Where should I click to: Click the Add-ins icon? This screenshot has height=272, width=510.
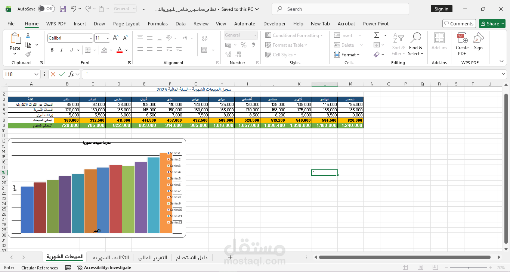tap(439, 41)
